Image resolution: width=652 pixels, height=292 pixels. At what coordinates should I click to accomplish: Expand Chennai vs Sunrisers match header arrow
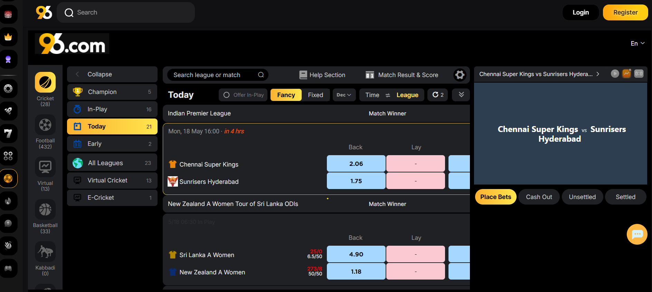[598, 74]
